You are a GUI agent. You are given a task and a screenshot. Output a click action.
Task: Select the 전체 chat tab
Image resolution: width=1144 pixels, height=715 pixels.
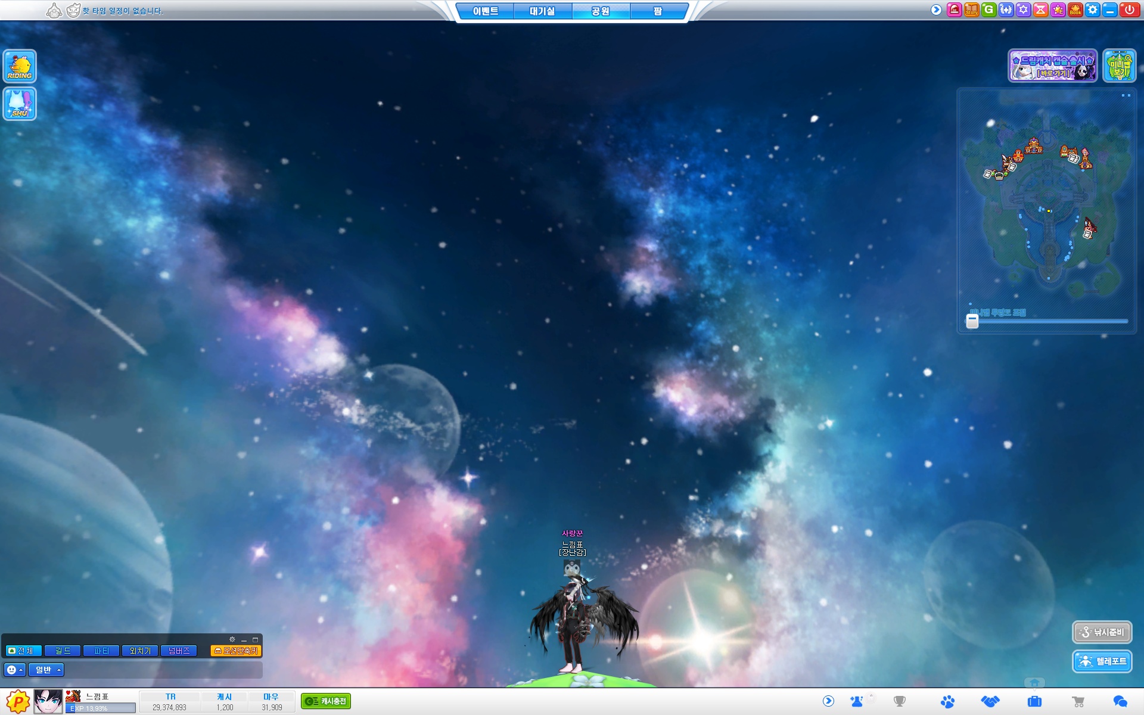click(x=24, y=651)
